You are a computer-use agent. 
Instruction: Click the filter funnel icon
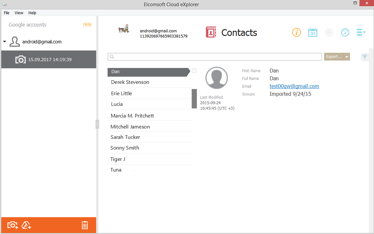pos(365,57)
